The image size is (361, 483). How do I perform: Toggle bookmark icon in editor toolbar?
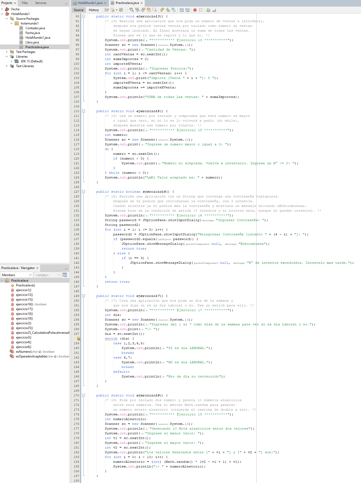(x=174, y=10)
